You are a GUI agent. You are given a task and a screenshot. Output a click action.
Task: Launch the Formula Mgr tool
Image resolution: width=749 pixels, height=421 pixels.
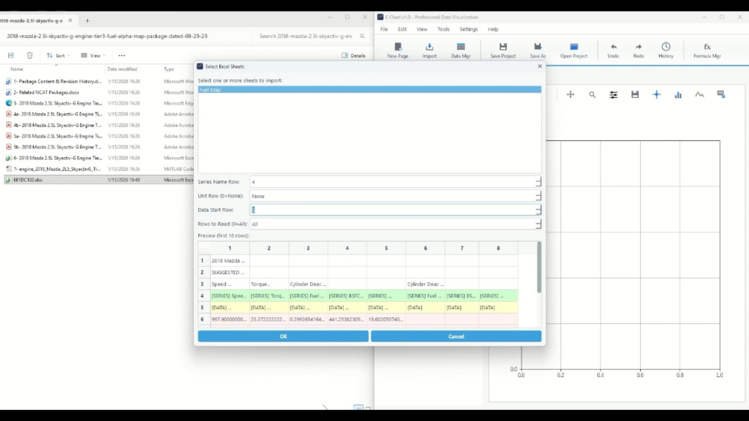[707, 50]
